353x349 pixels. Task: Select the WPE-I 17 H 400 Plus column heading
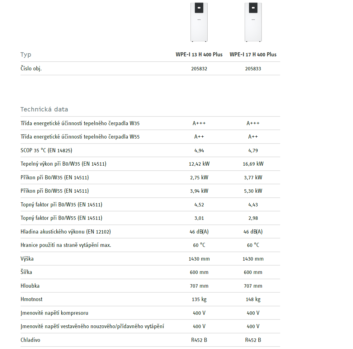point(253,54)
